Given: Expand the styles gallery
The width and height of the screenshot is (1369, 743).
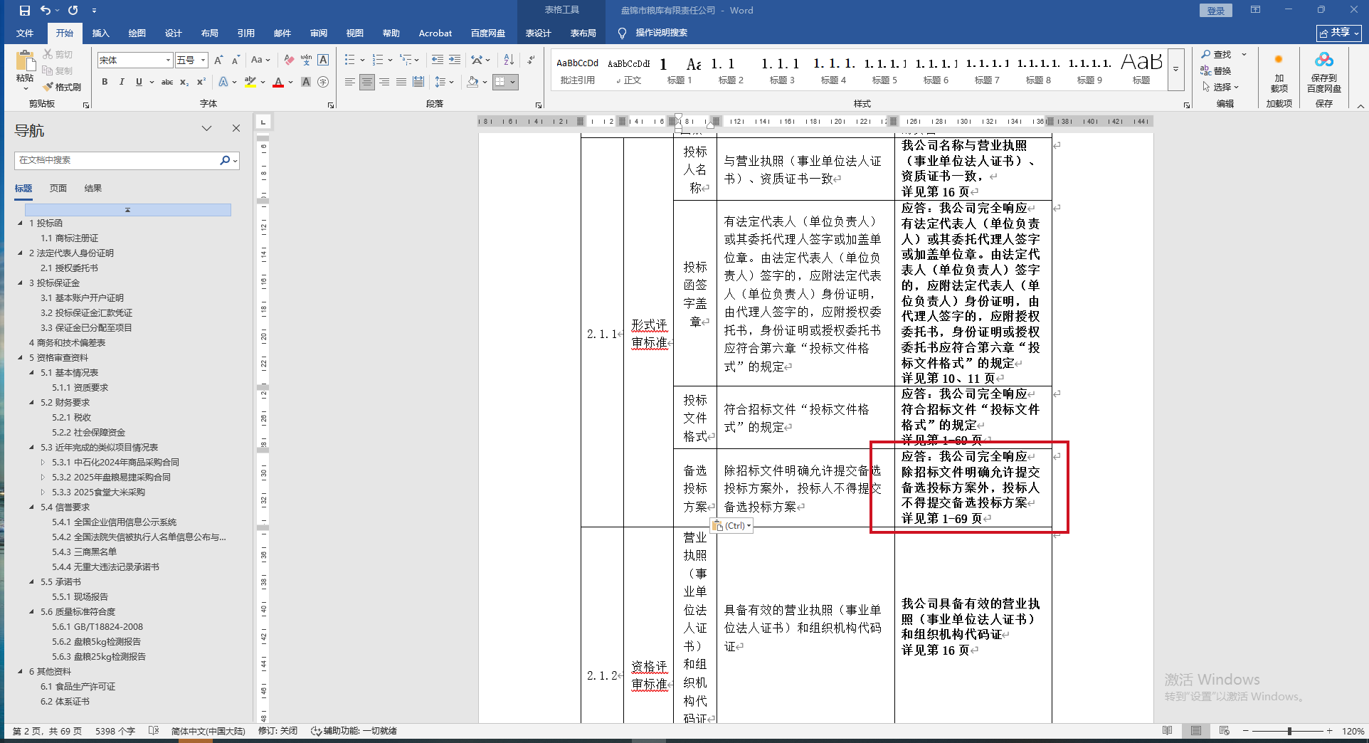Looking at the screenshot, I should (x=1176, y=70).
